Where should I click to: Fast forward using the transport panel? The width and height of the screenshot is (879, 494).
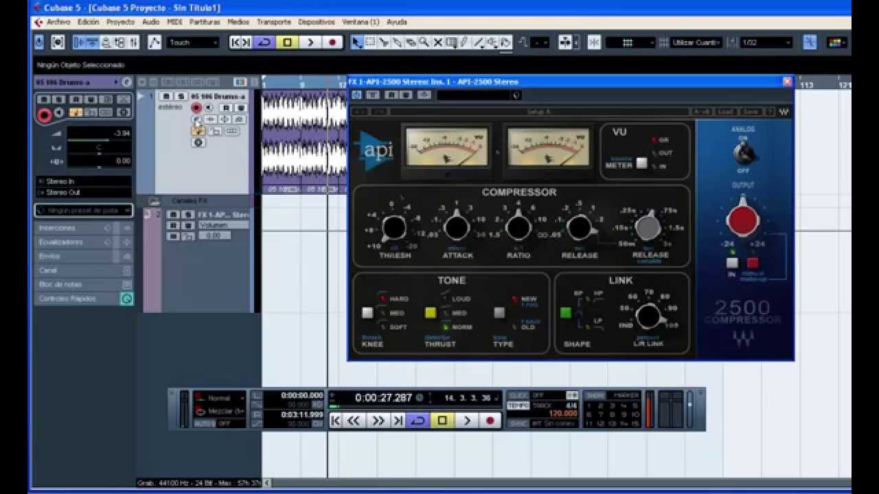coord(378,421)
